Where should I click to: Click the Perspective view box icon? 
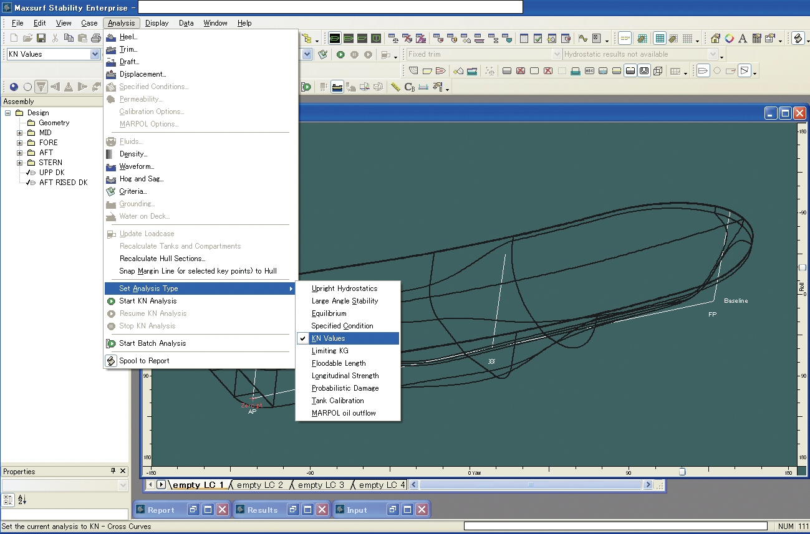coord(658,71)
